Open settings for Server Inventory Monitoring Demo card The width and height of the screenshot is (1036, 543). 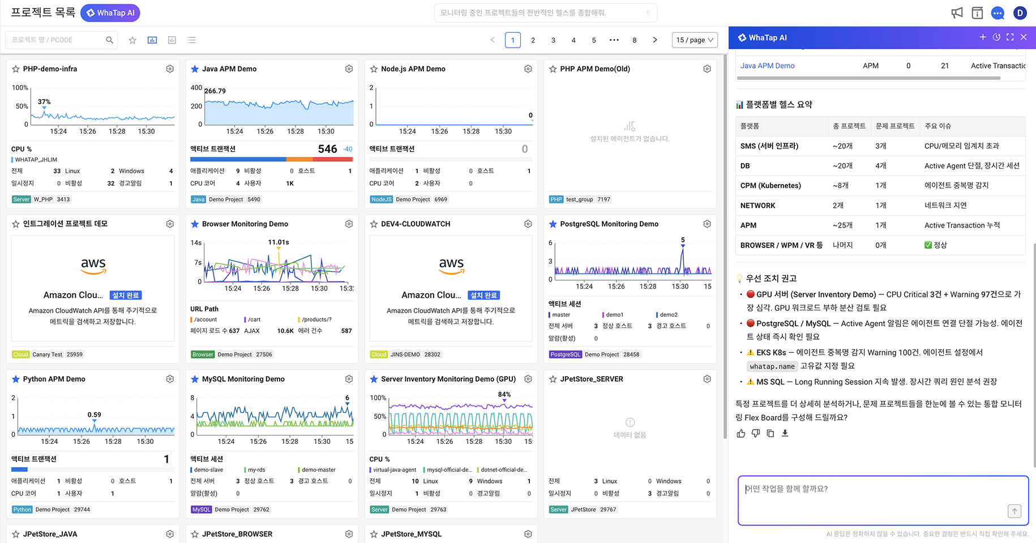click(x=528, y=379)
